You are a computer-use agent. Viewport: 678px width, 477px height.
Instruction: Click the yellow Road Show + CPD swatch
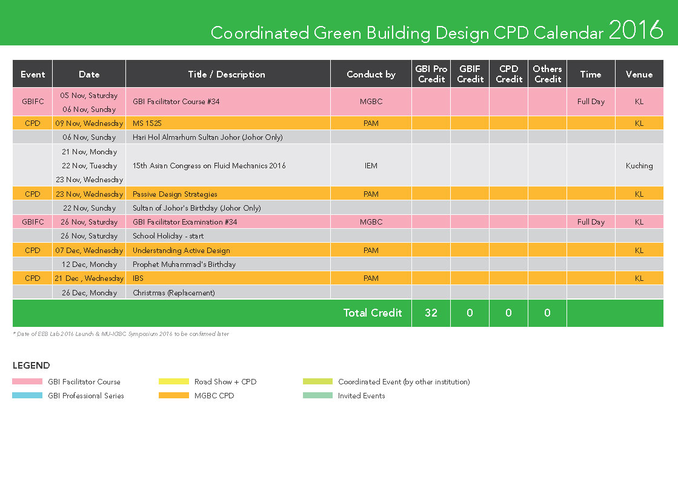coord(173,382)
